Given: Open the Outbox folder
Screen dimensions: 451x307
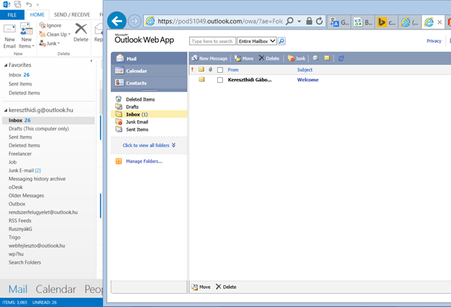Looking at the screenshot, I should pos(17,204).
